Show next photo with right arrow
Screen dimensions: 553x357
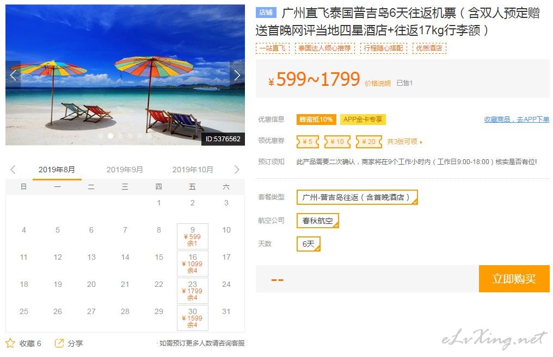coord(237,74)
